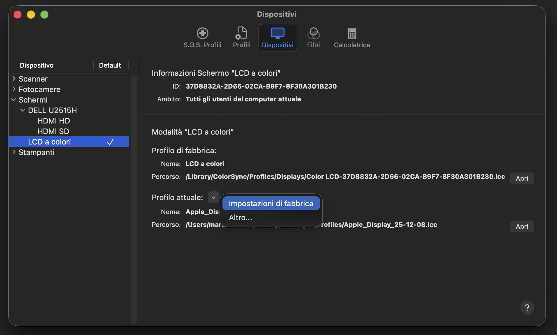
Task: Click the Profilo attuale dropdown arrow
Action: coord(213,198)
